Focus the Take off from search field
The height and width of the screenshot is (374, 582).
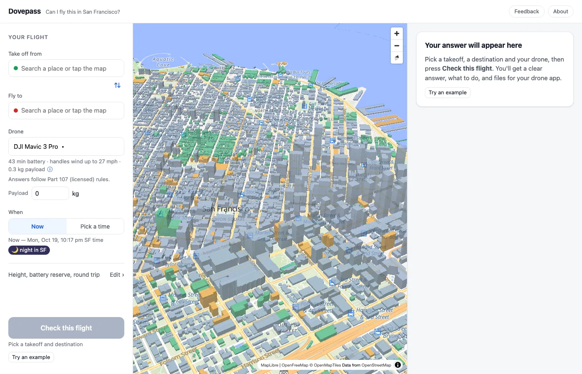pyautogui.click(x=66, y=69)
